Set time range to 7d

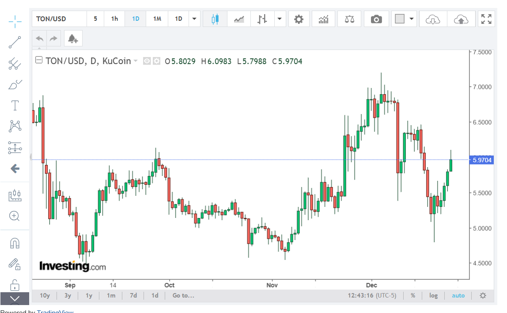133,295
